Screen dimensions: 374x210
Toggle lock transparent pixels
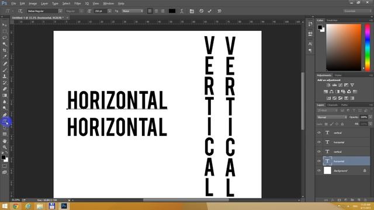tap(326, 124)
